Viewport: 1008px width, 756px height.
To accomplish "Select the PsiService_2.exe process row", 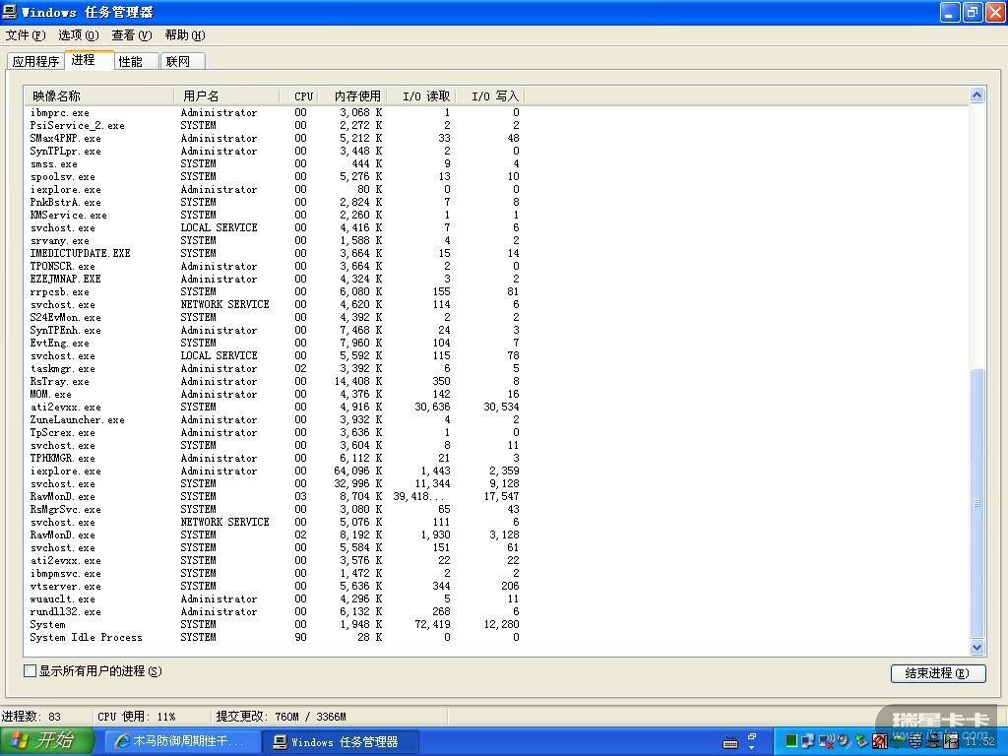I will tap(275, 125).
